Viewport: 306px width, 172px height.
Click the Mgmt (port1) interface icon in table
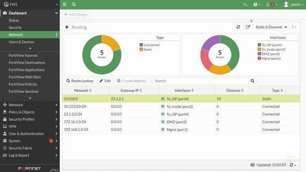(x=163, y=129)
